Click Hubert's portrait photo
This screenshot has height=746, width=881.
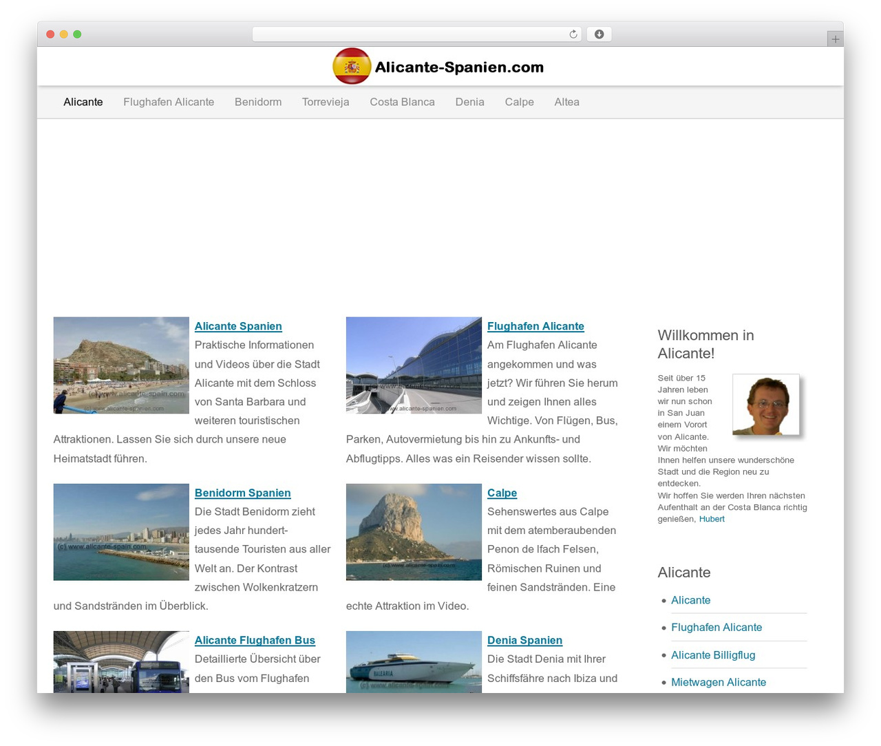[766, 405]
